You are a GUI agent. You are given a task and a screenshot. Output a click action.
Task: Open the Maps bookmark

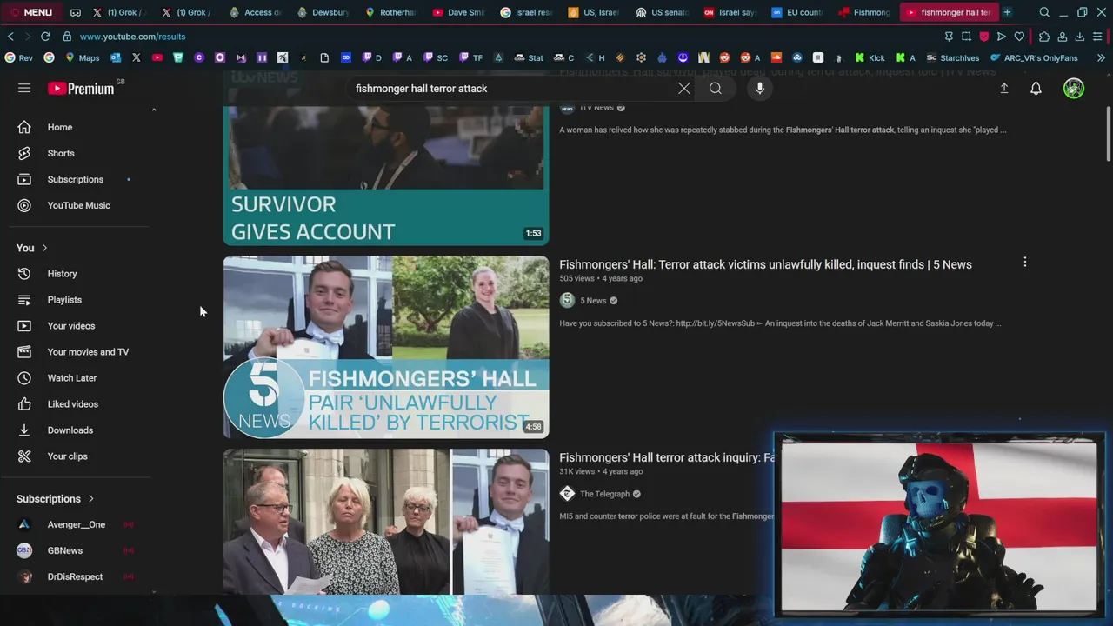[x=82, y=57]
